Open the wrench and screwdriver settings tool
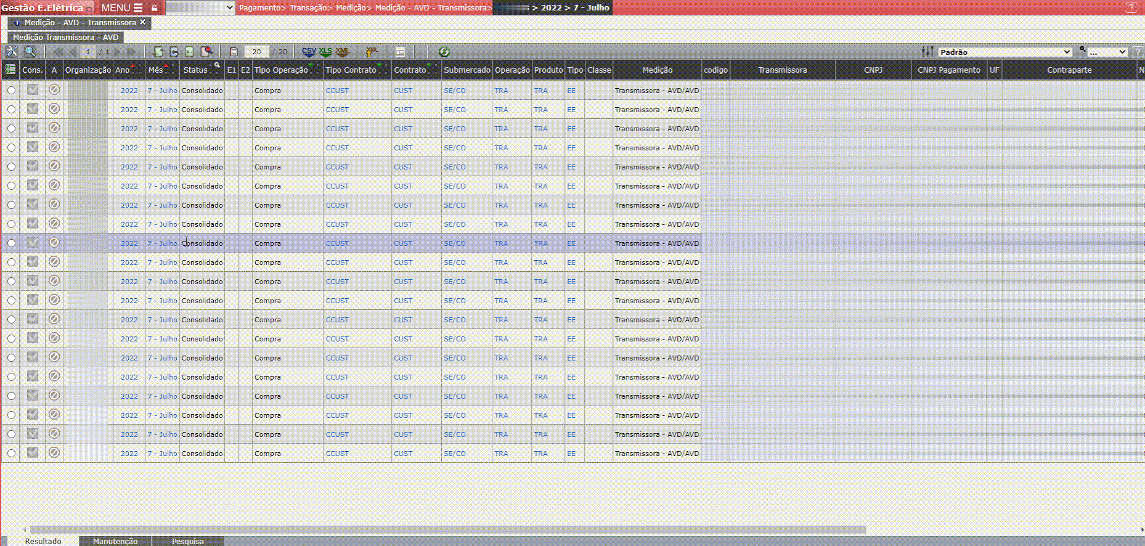This screenshot has height=546, width=1145. (12, 52)
